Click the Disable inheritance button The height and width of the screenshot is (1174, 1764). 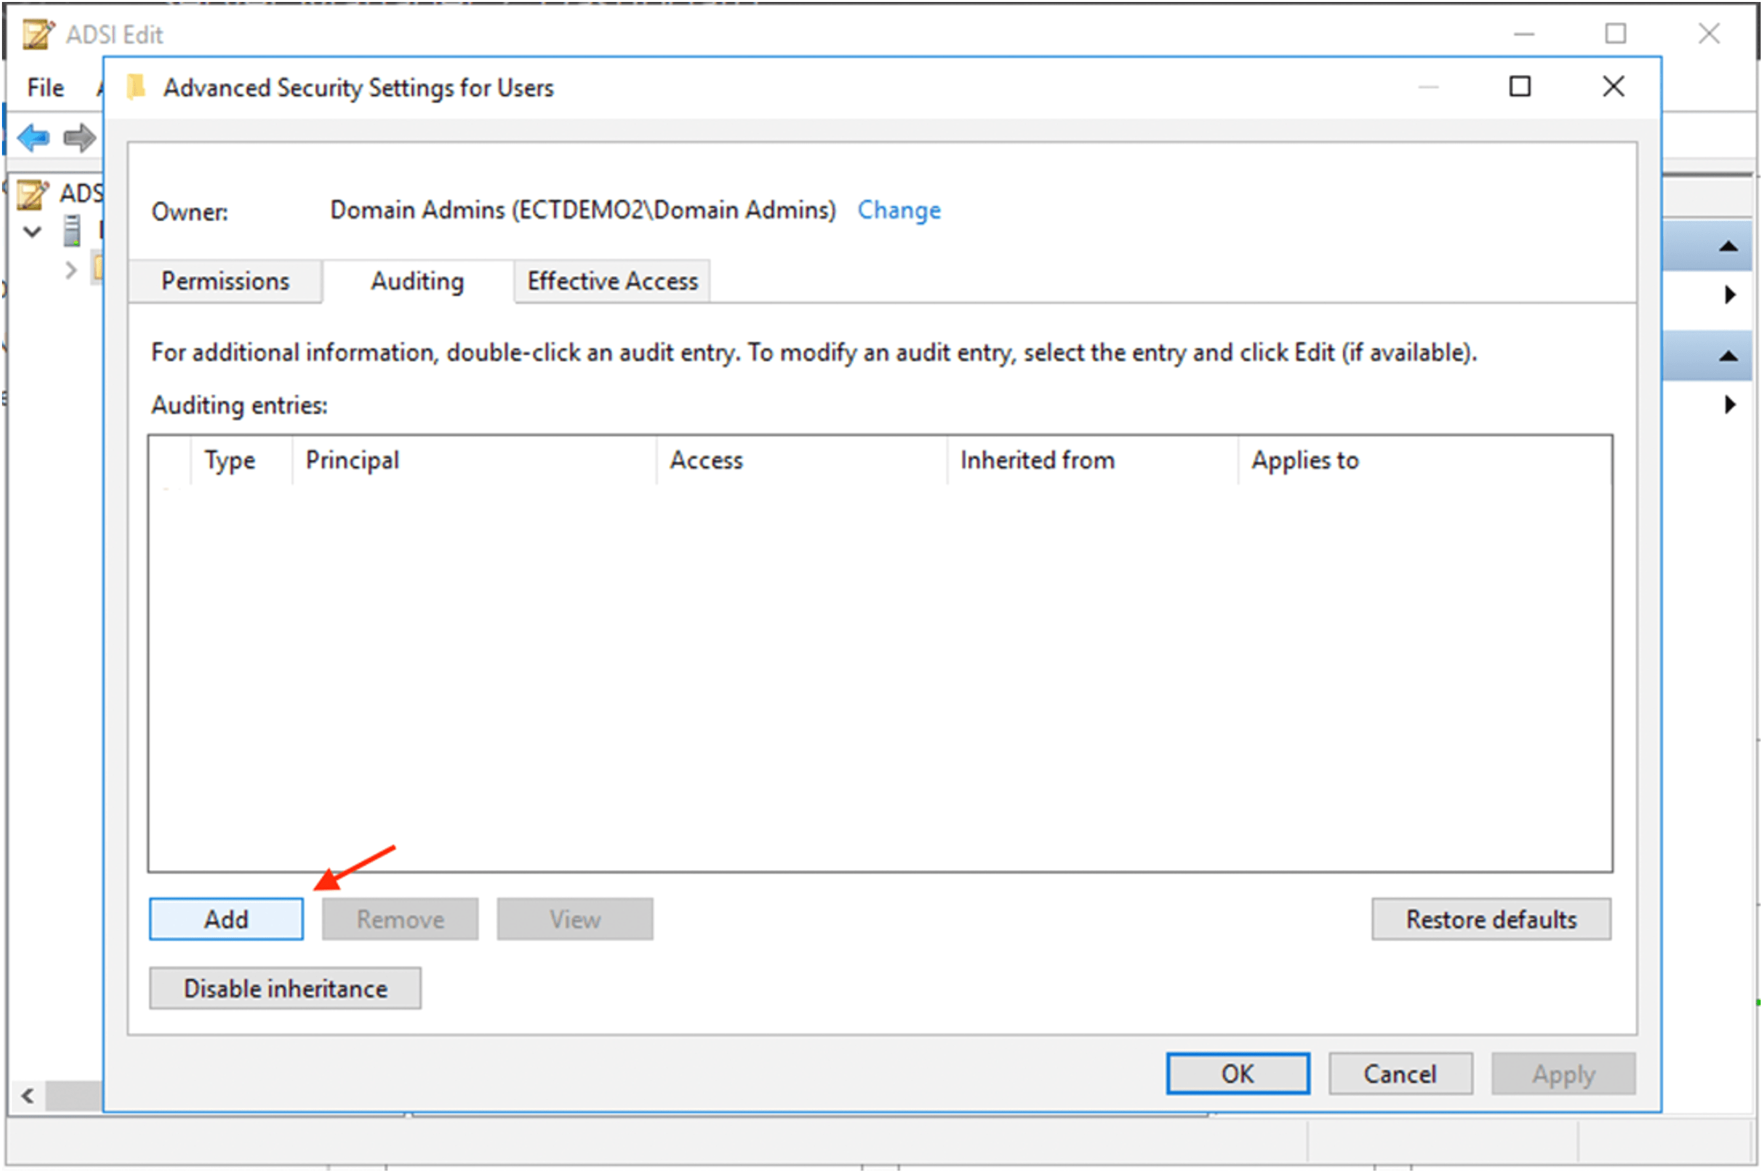285,989
